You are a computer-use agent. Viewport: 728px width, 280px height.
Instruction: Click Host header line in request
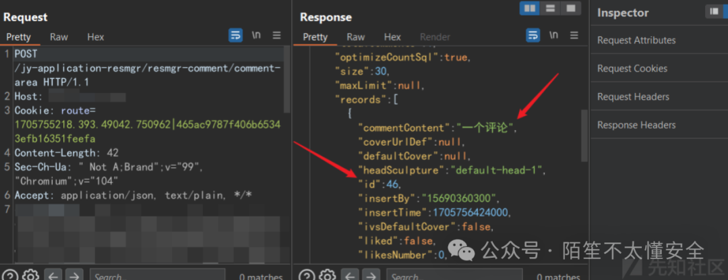69,96
